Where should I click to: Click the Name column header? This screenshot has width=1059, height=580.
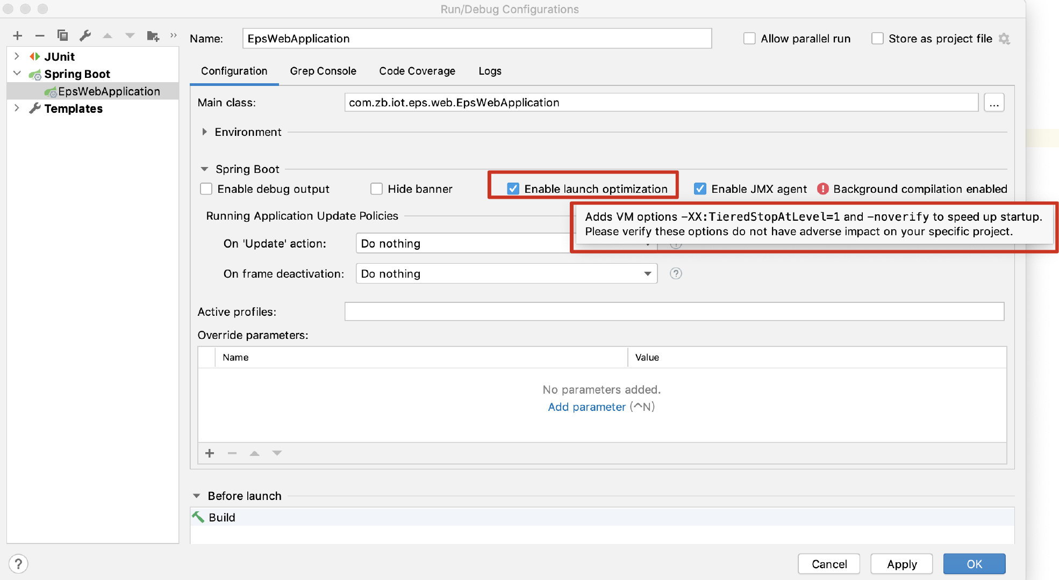421,358
